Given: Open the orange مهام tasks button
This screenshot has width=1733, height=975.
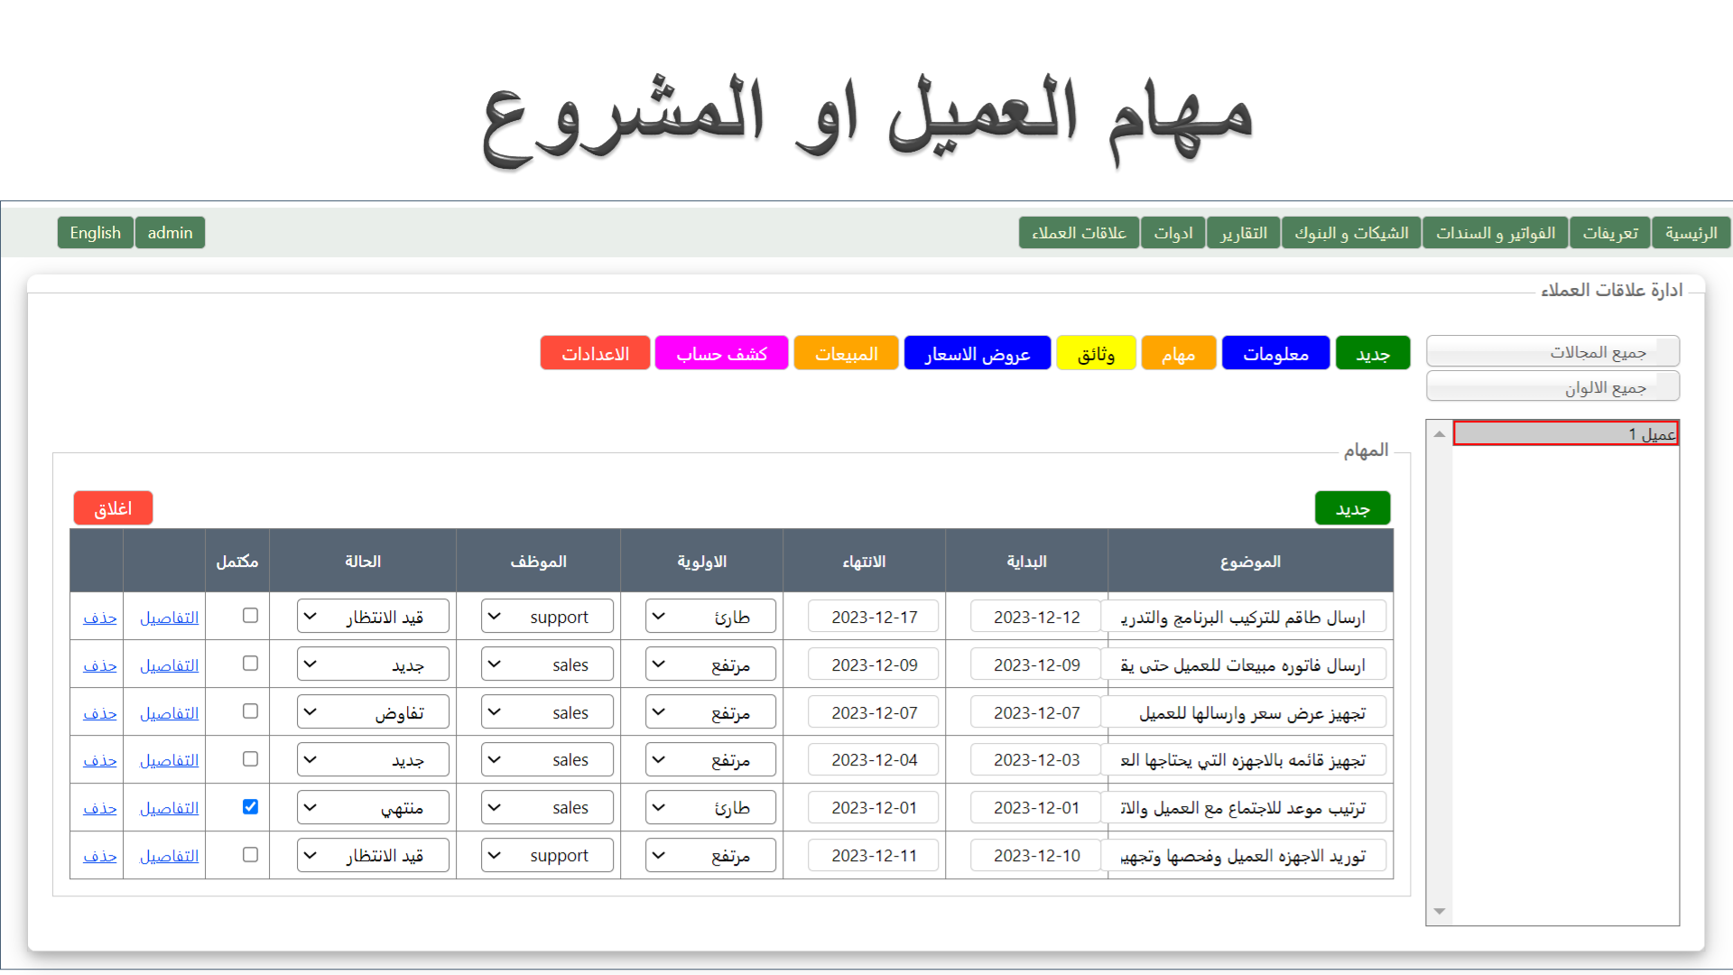Looking at the screenshot, I should (1178, 353).
